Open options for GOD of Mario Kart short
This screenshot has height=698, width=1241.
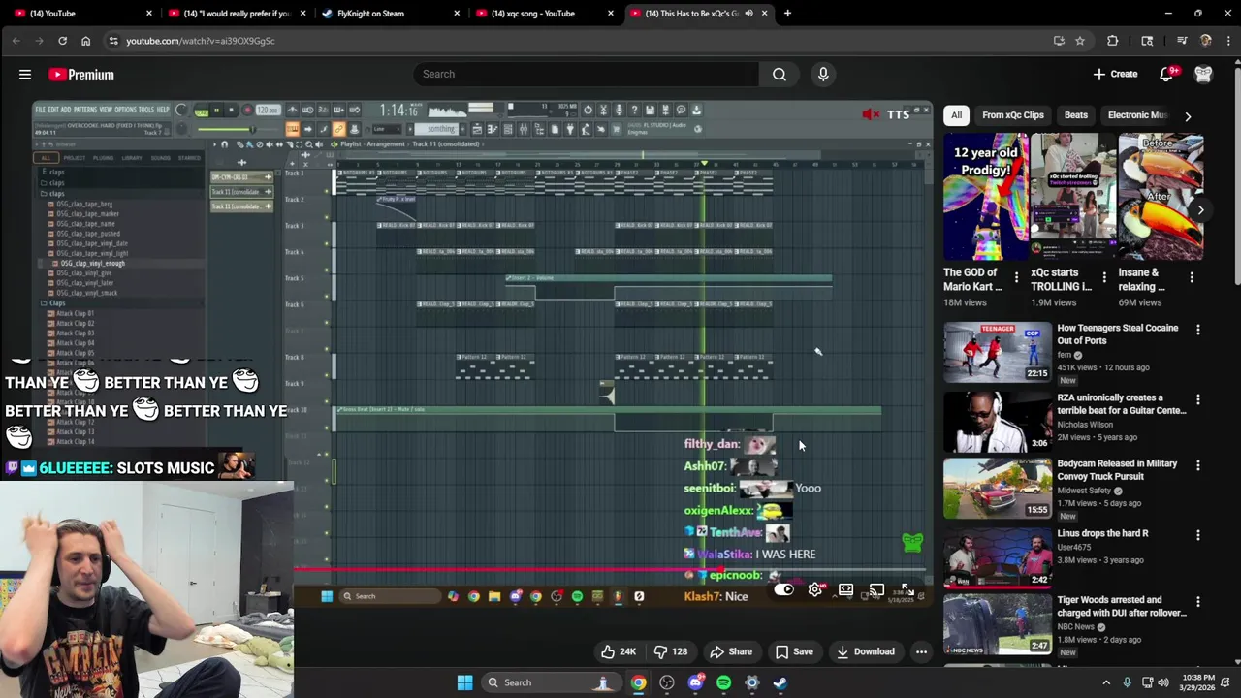click(x=1016, y=277)
